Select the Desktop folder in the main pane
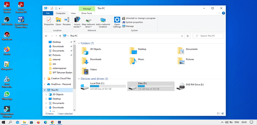257x125 pixels. click(138, 51)
